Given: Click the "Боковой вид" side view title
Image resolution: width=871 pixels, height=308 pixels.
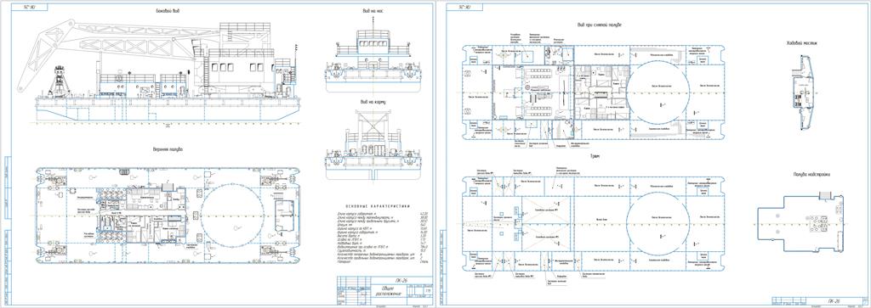Looking at the screenshot, I should click(168, 10).
